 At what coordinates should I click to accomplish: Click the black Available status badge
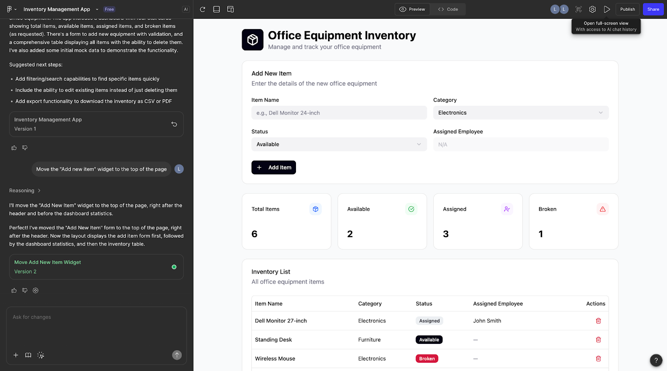pos(429,340)
